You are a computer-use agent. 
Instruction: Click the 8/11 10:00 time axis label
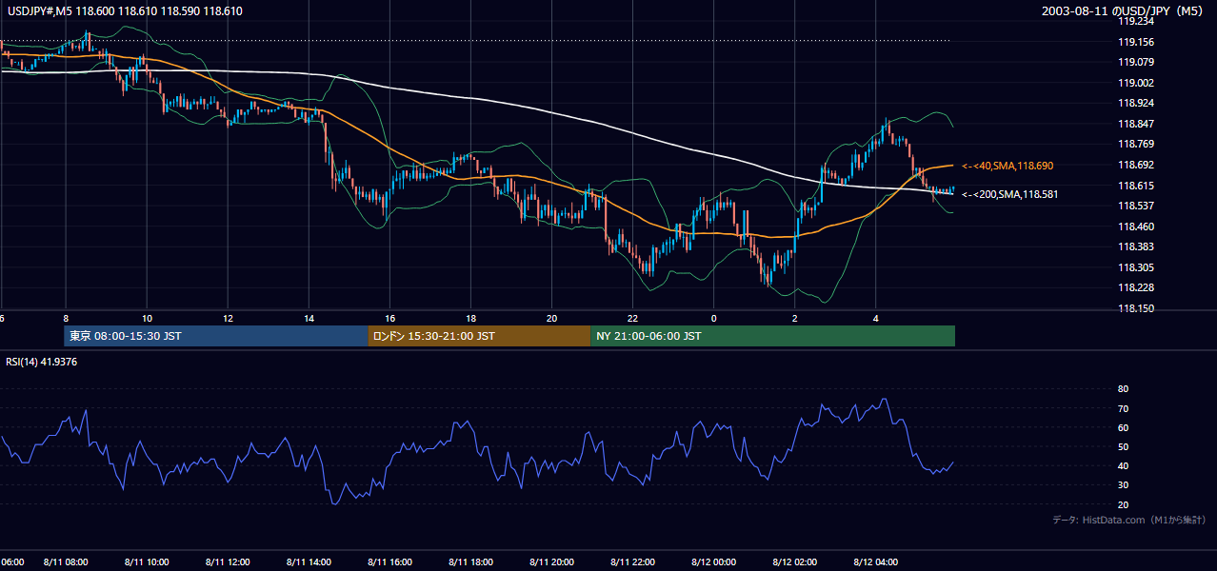point(147,561)
